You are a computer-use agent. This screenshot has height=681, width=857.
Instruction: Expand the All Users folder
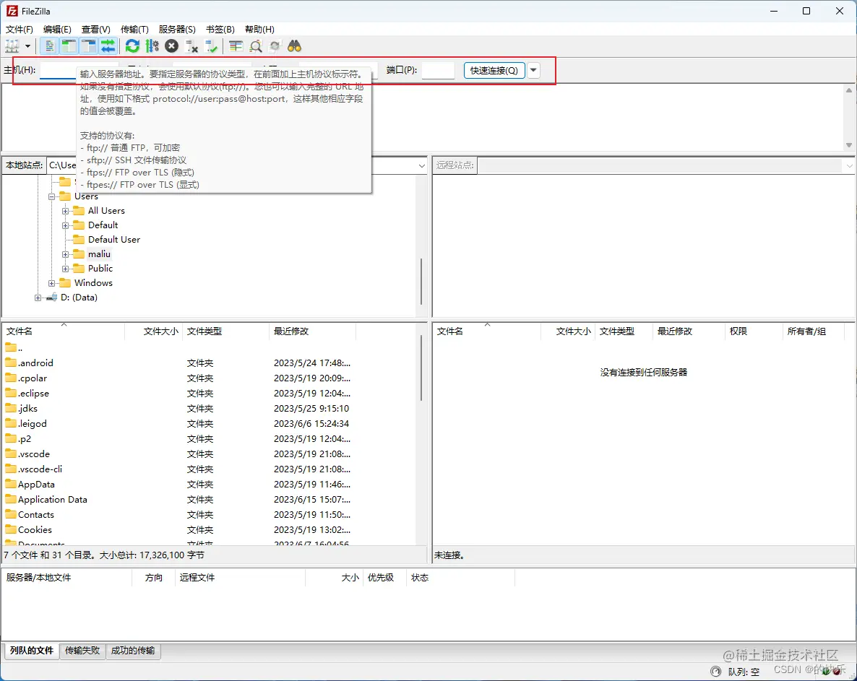[66, 211]
